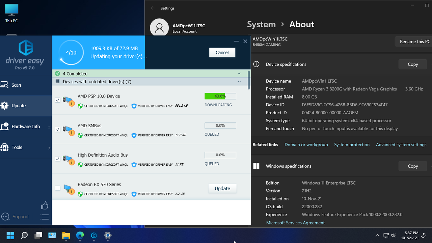Click the Update gear icon in sidebar
This screenshot has height=243, width=432.
(x=4, y=106)
